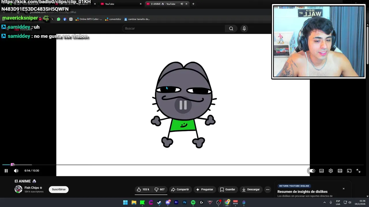
Task: Open the Online MP3 Cutter bookmark
Action: 89,19
